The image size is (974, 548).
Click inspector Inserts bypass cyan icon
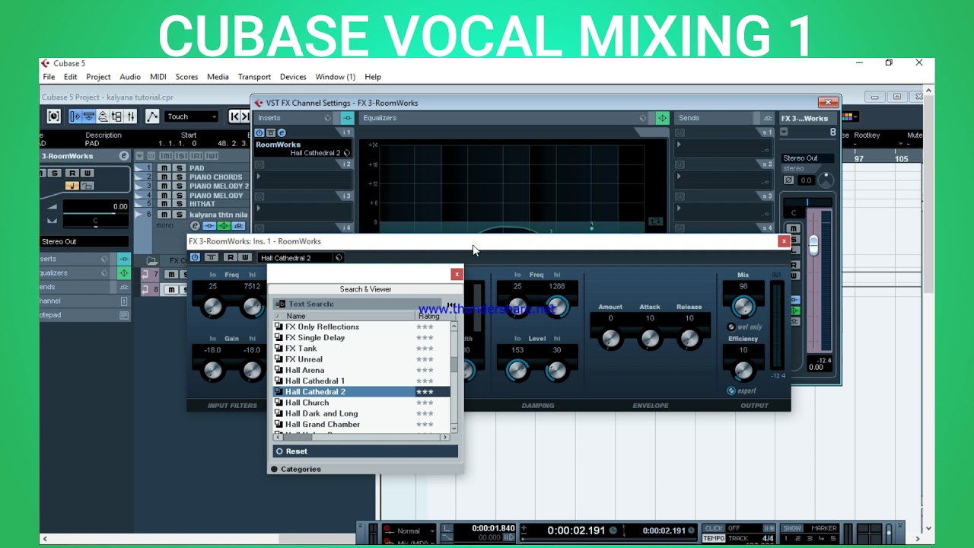point(123,259)
